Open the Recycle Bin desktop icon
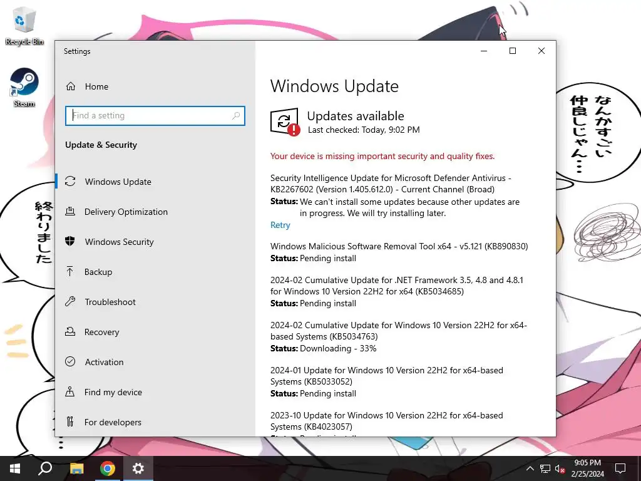641x481 pixels. click(x=24, y=26)
